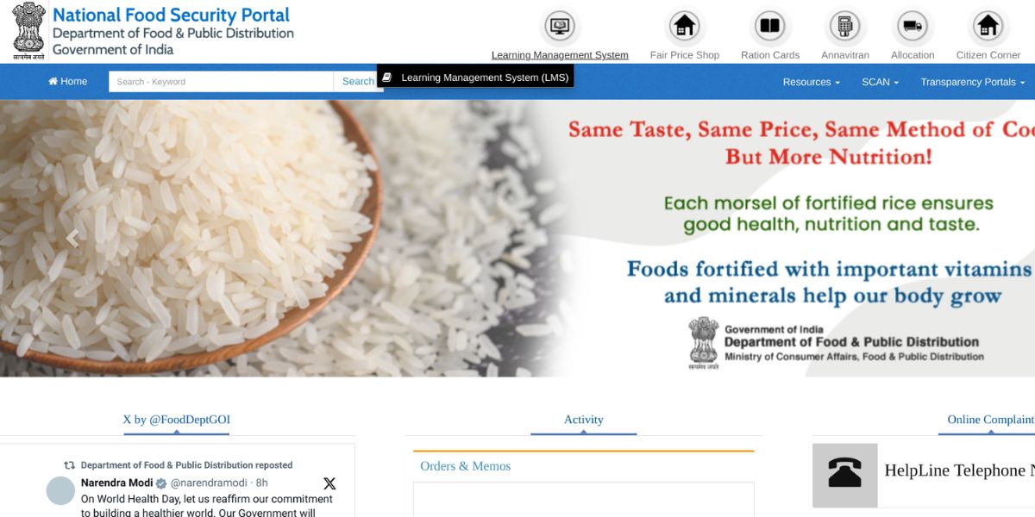Select the X by @FoodDeptGOI tab

(x=177, y=420)
